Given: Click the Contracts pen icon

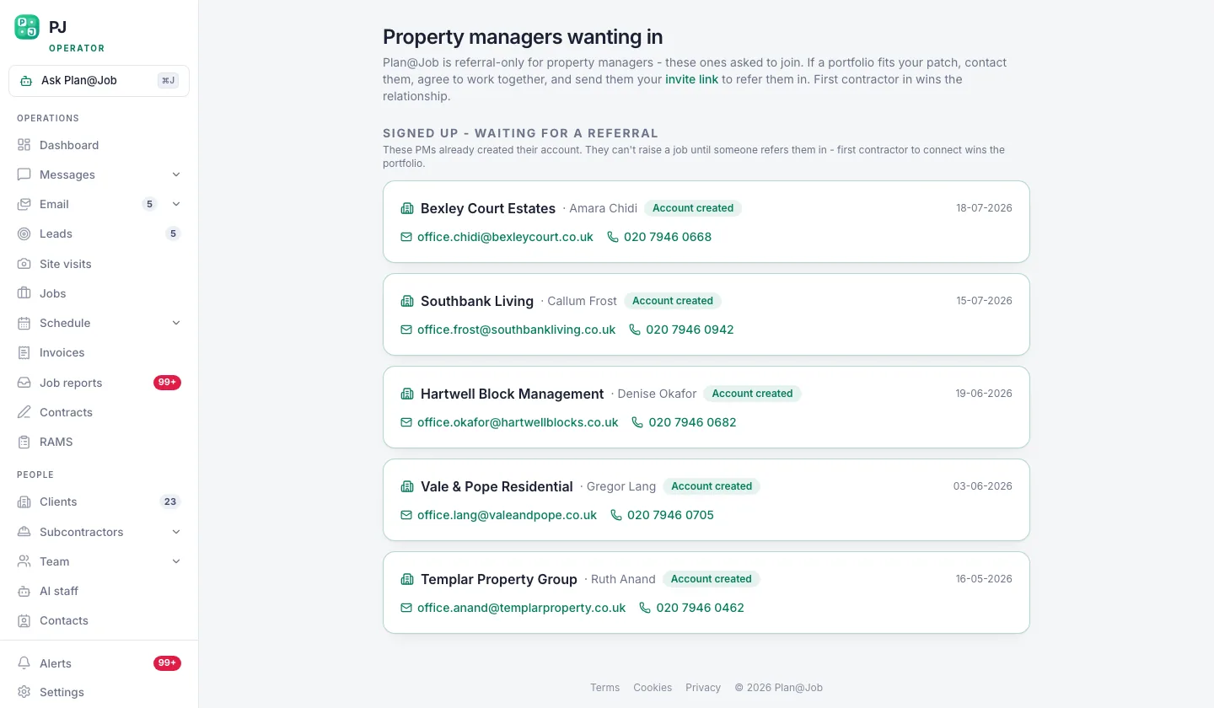Looking at the screenshot, I should pyautogui.click(x=24, y=412).
